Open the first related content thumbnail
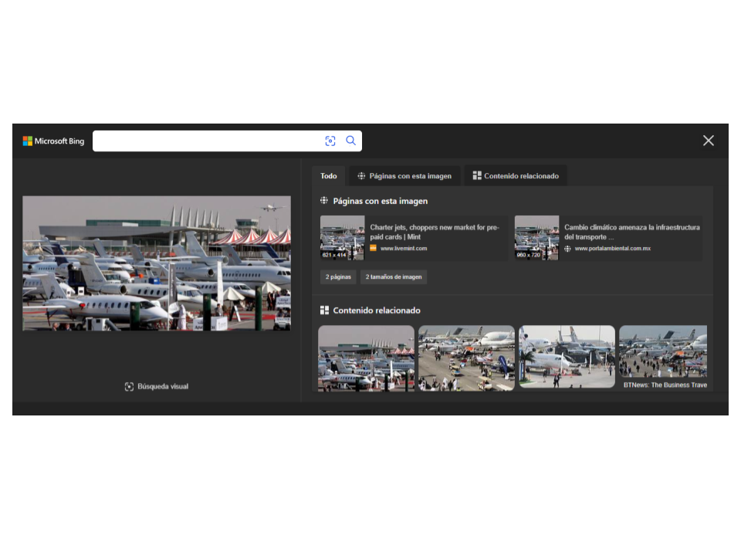The image size is (741, 556). (x=366, y=358)
